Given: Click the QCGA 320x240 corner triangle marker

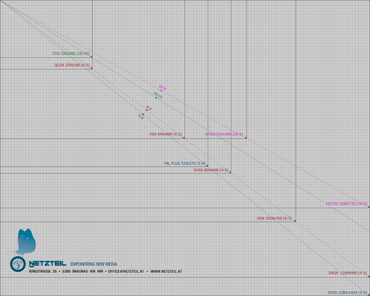Looking at the screenshot, I should point(91,68).
